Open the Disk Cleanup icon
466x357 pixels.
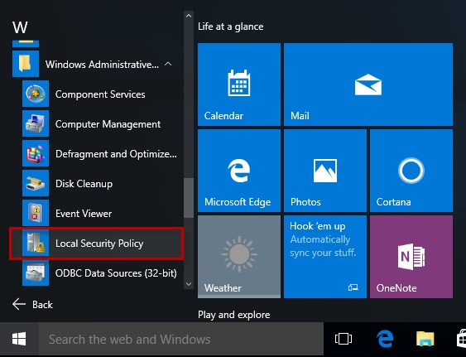[x=36, y=183]
